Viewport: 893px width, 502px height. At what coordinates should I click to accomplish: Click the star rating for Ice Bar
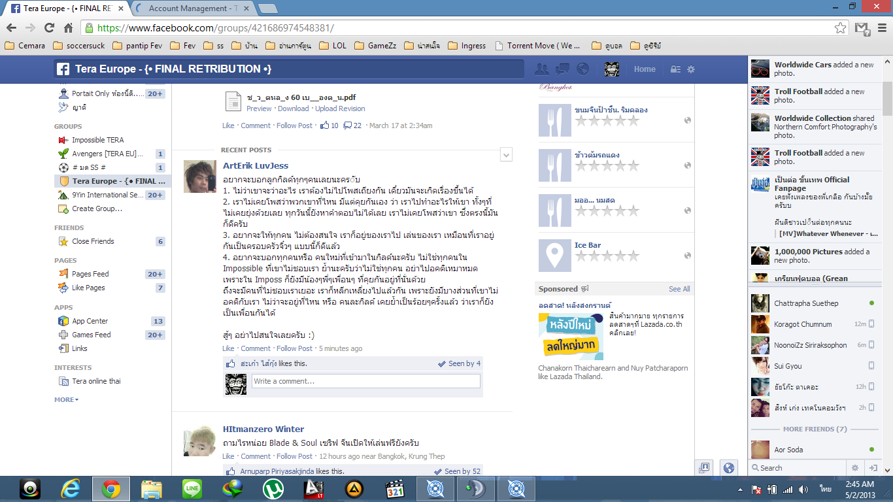point(606,256)
